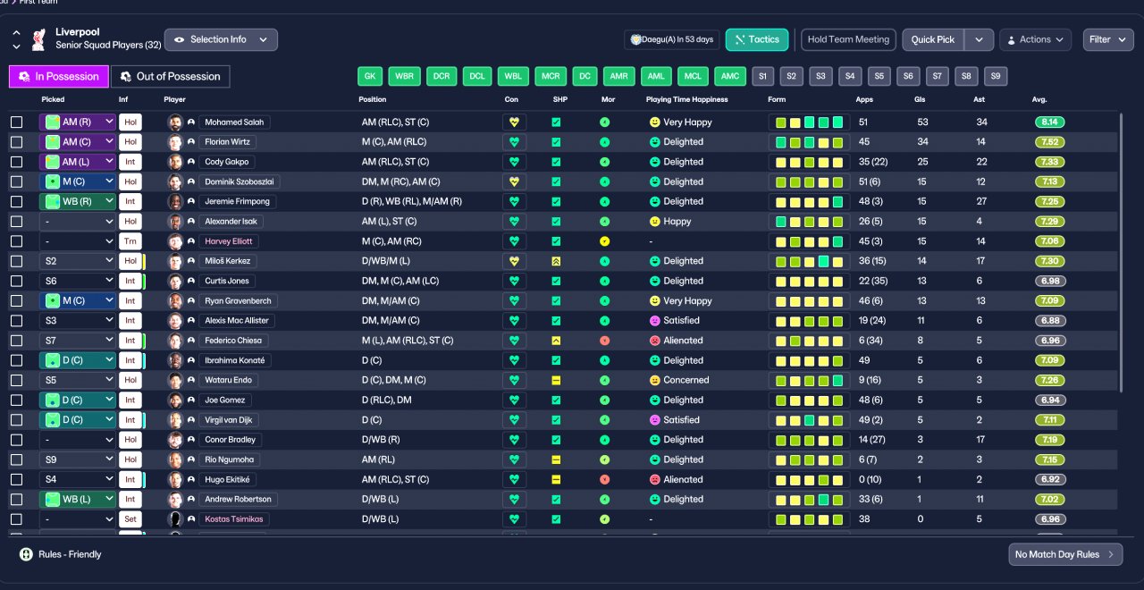Click Mohamed Salah's player portrait
Screen dimensions: 1144x590
[175, 122]
